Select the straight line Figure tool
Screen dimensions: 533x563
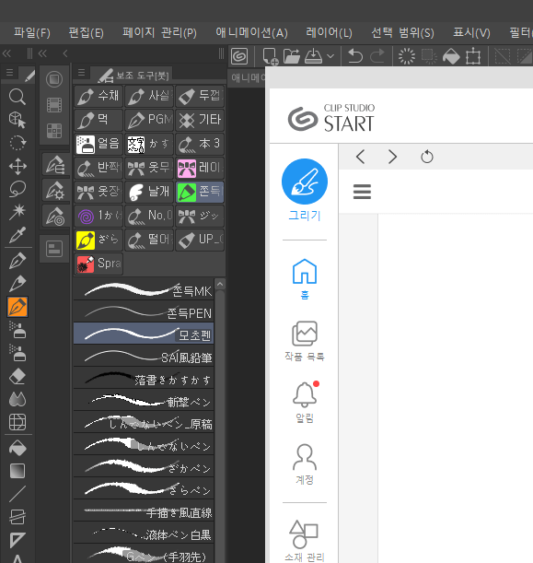coord(17,494)
